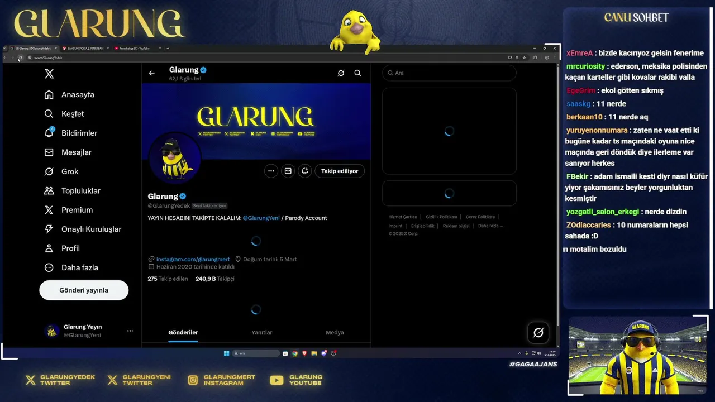
Task: Click Gönderi yayınla button
Action: [x=84, y=290]
